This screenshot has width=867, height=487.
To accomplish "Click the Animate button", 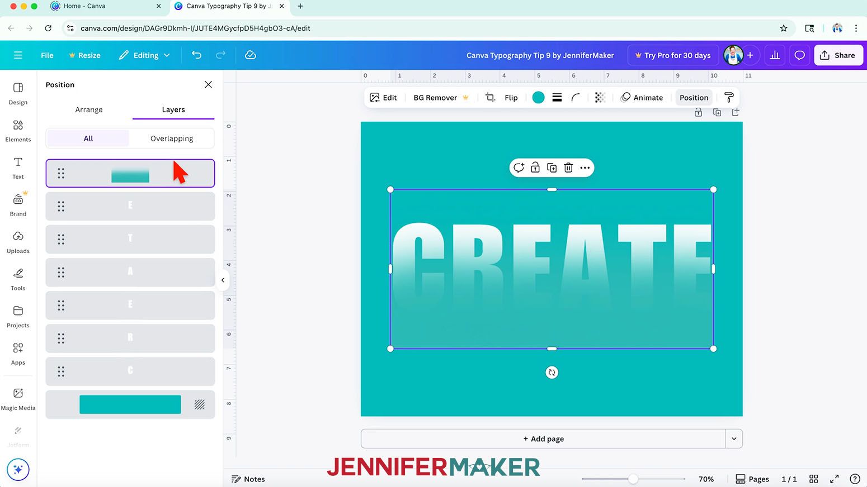I will pyautogui.click(x=642, y=97).
